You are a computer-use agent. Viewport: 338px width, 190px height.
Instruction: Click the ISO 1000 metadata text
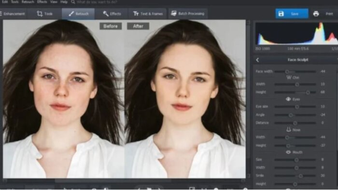coord(263,49)
